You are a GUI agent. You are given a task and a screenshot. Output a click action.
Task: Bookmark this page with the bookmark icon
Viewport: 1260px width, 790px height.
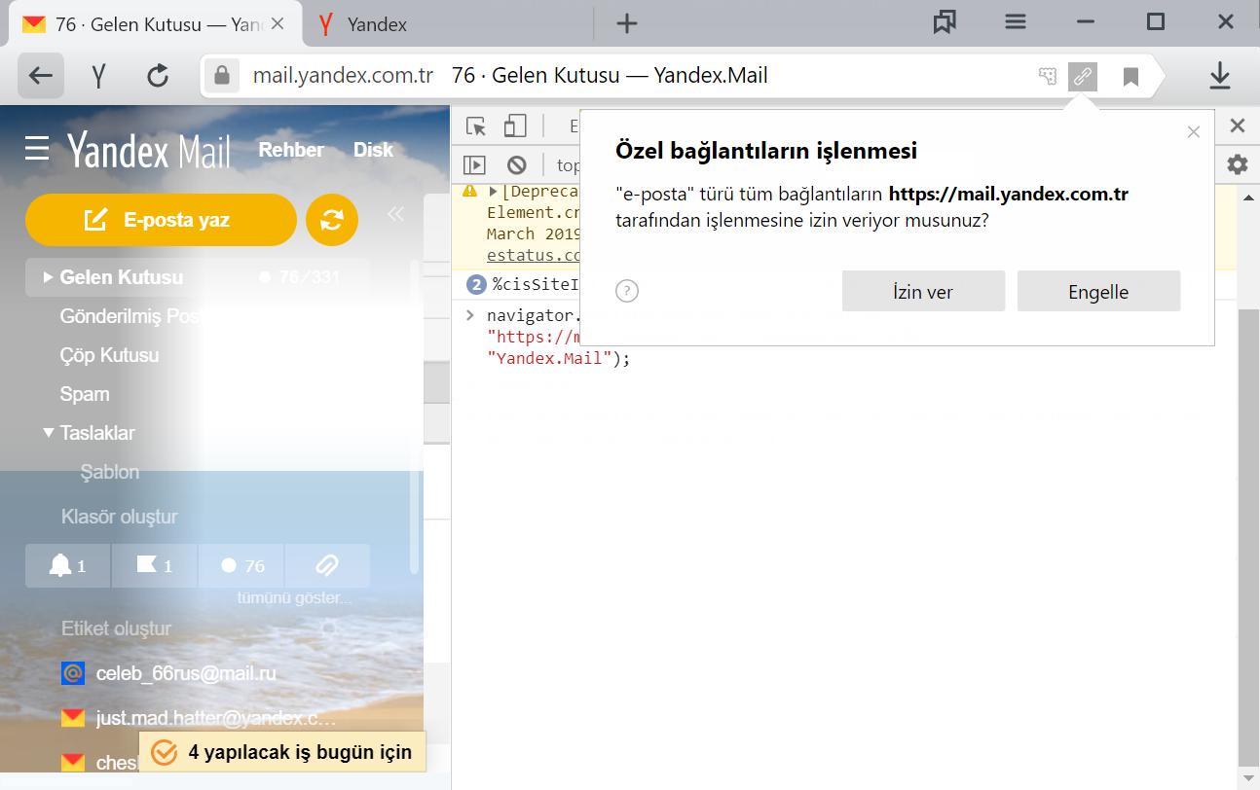[x=1130, y=76]
